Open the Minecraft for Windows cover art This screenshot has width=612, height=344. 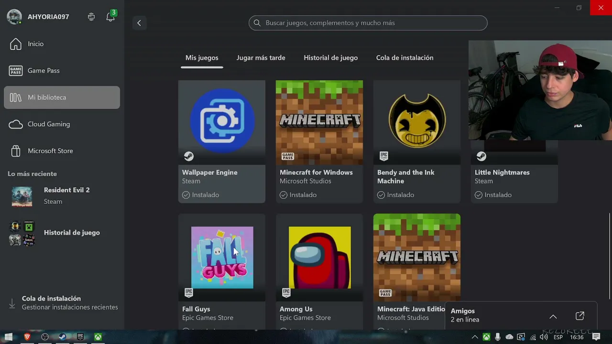(x=319, y=122)
